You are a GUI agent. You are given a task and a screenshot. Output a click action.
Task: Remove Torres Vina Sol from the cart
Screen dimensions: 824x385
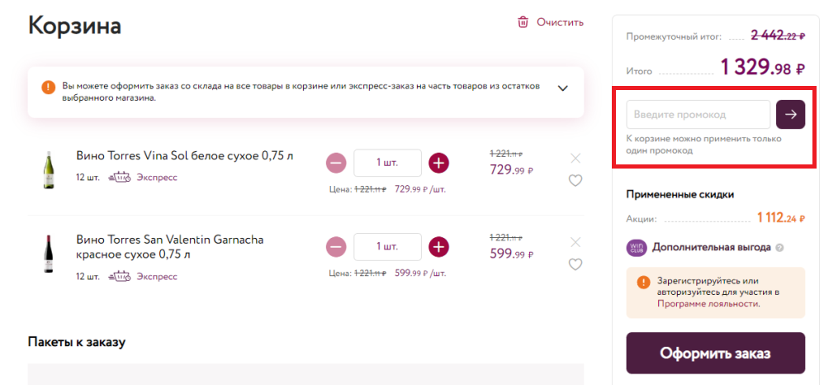point(575,158)
